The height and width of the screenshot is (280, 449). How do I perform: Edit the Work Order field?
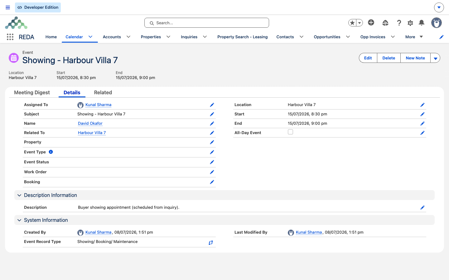point(212,172)
